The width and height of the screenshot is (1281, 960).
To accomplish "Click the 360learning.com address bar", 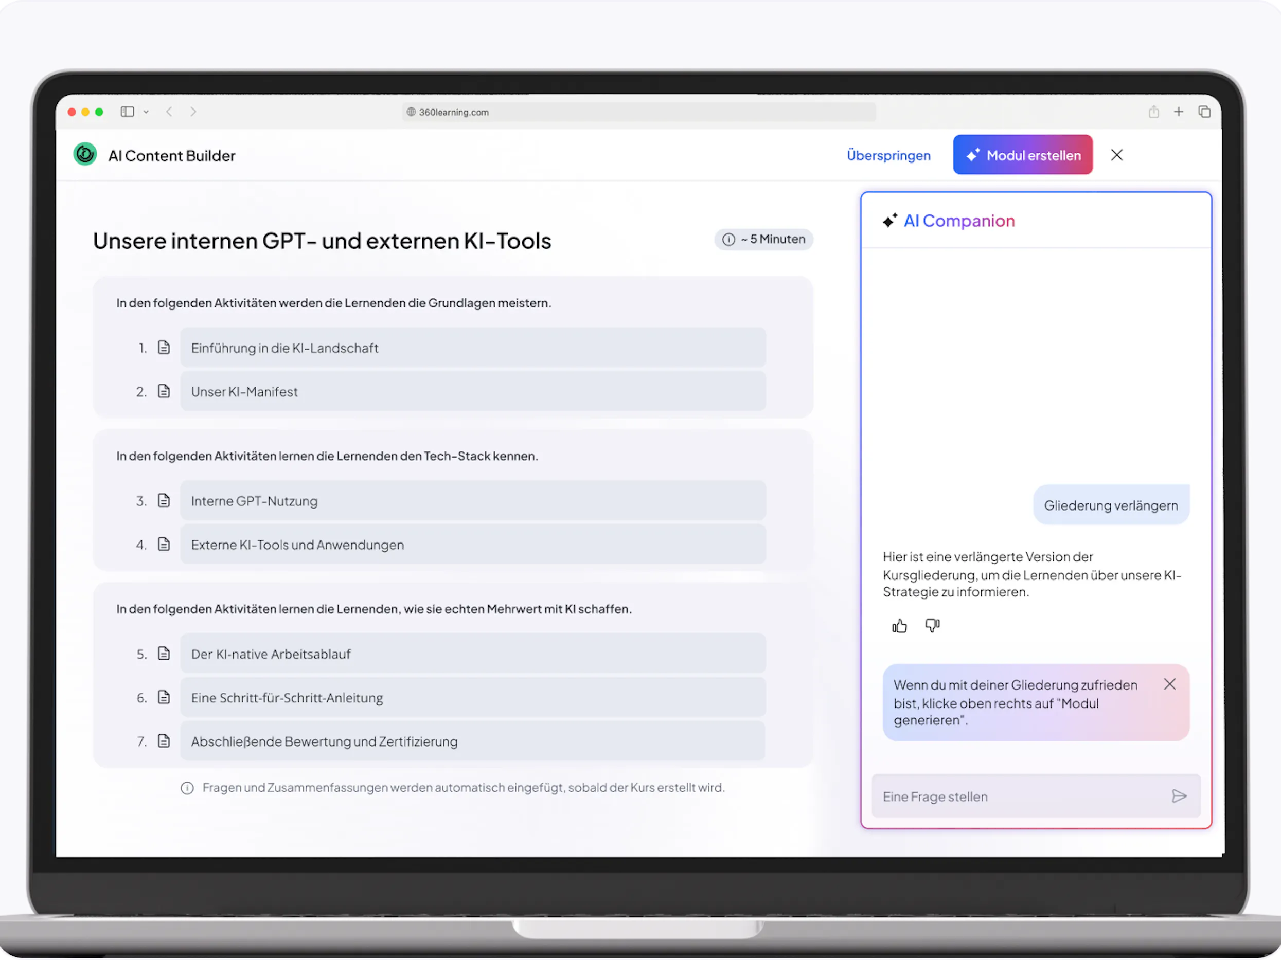I will pos(639,112).
